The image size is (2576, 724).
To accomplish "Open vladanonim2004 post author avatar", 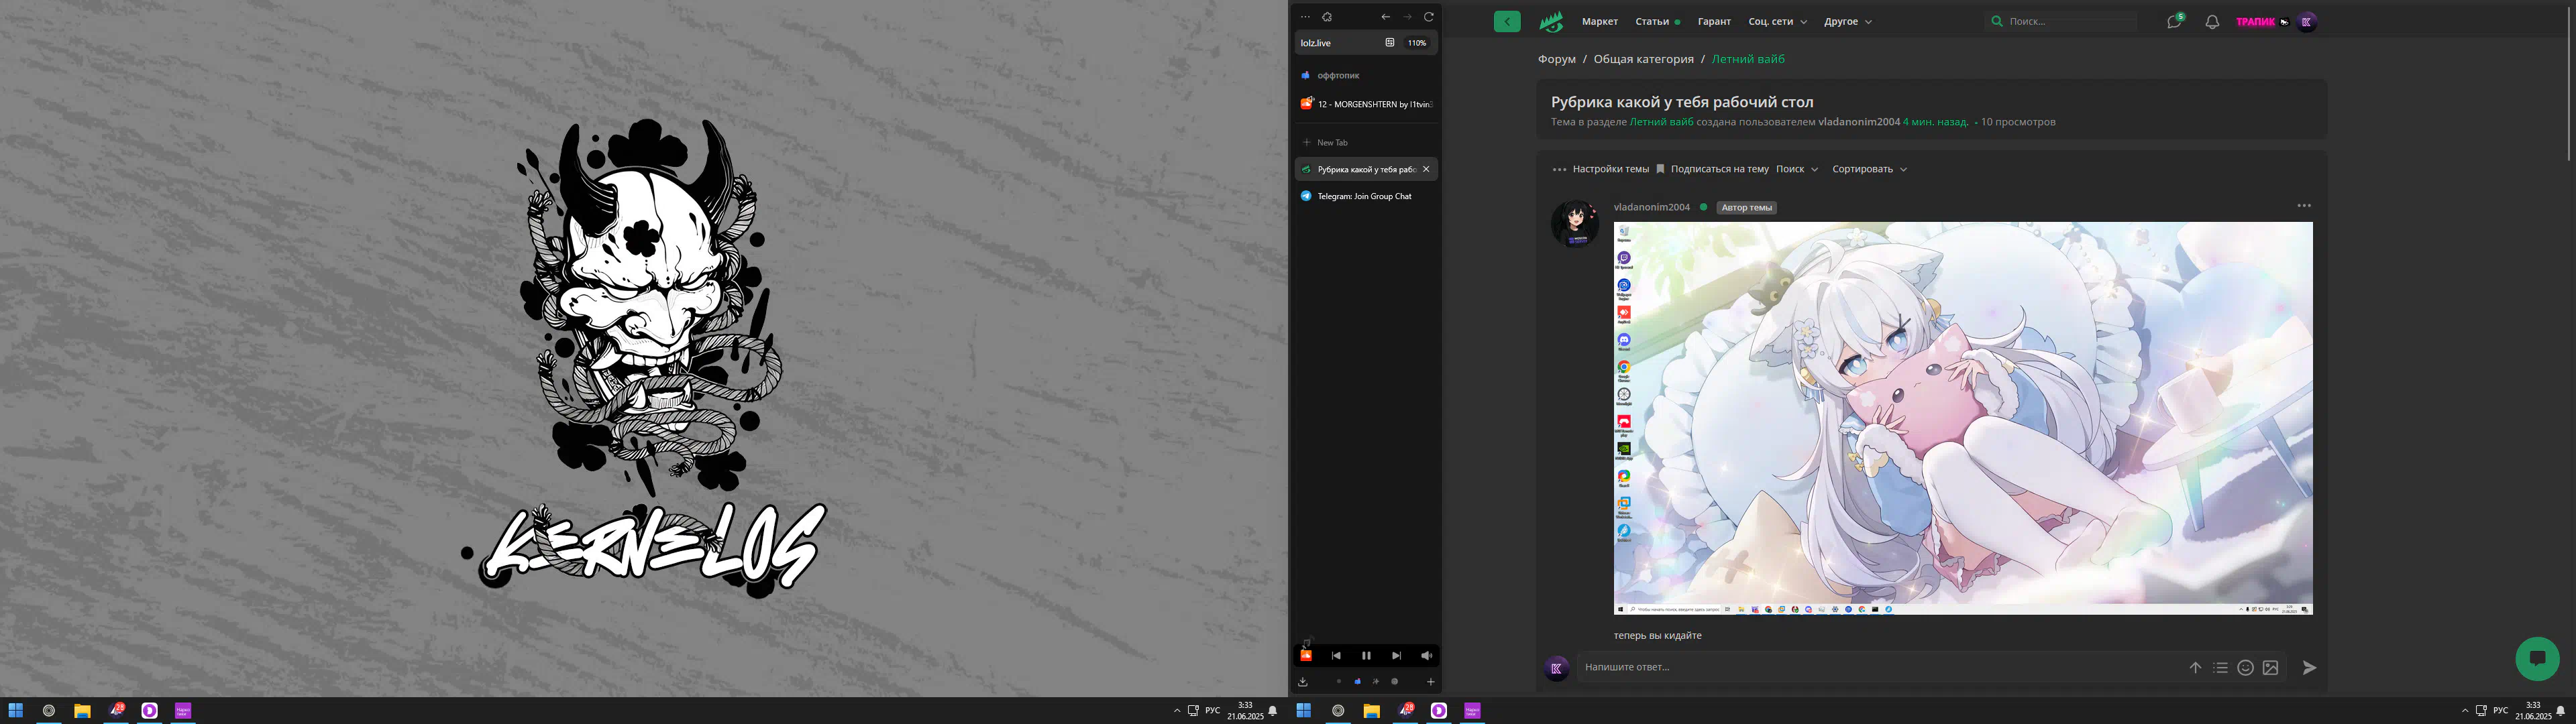I will [1575, 223].
